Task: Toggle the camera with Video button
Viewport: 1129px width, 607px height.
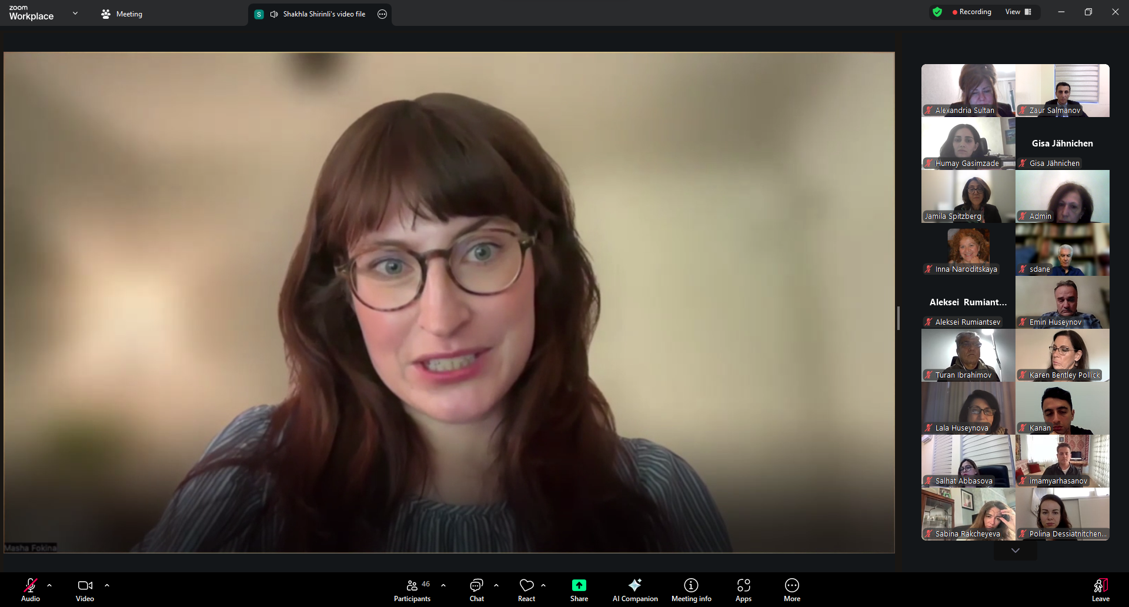Action: [x=85, y=590]
